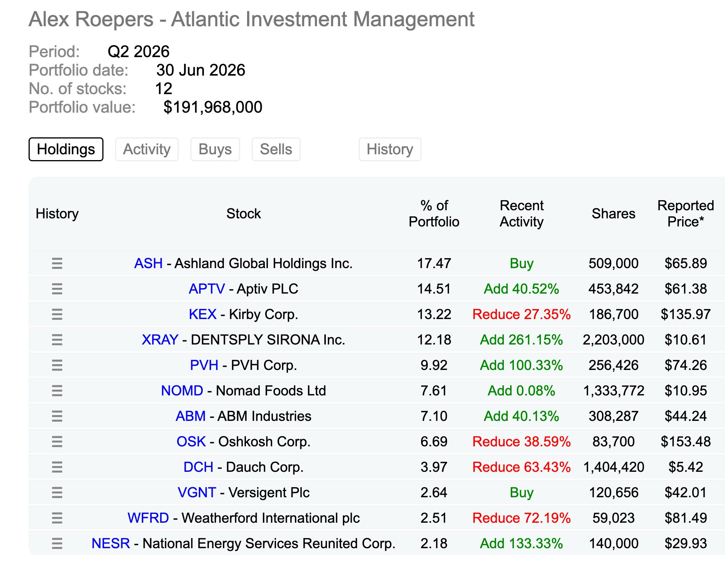The width and height of the screenshot is (725, 564).
Task: Select the Holdings tab
Action: click(x=66, y=149)
